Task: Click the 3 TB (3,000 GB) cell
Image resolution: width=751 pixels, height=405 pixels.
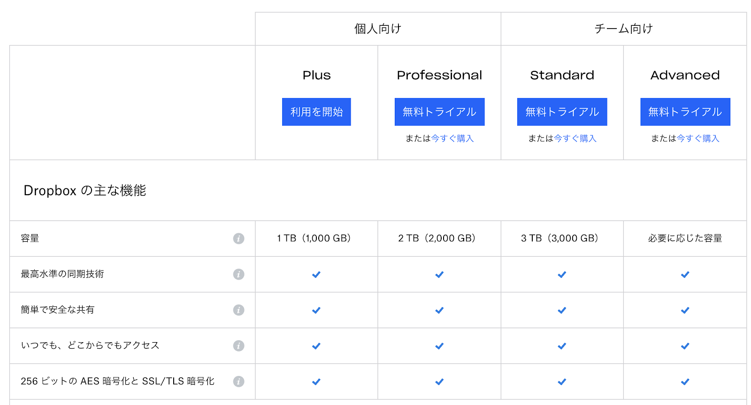Action: tap(562, 238)
